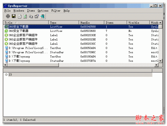This screenshot has width=167, height=126.
Task: Close the SysExporter window
Action: point(160,6)
